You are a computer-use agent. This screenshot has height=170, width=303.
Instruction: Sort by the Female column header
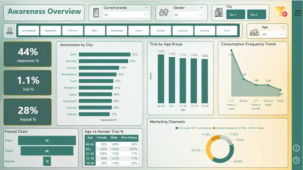(x=102, y=137)
